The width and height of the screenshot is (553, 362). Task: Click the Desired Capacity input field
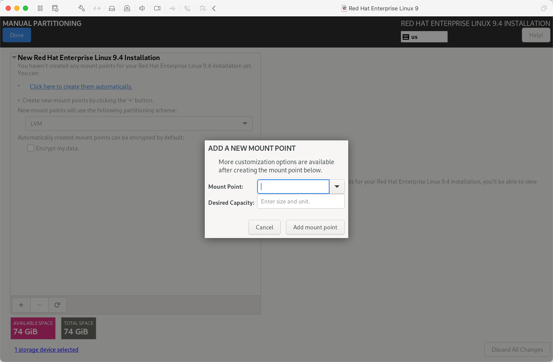[x=301, y=201]
